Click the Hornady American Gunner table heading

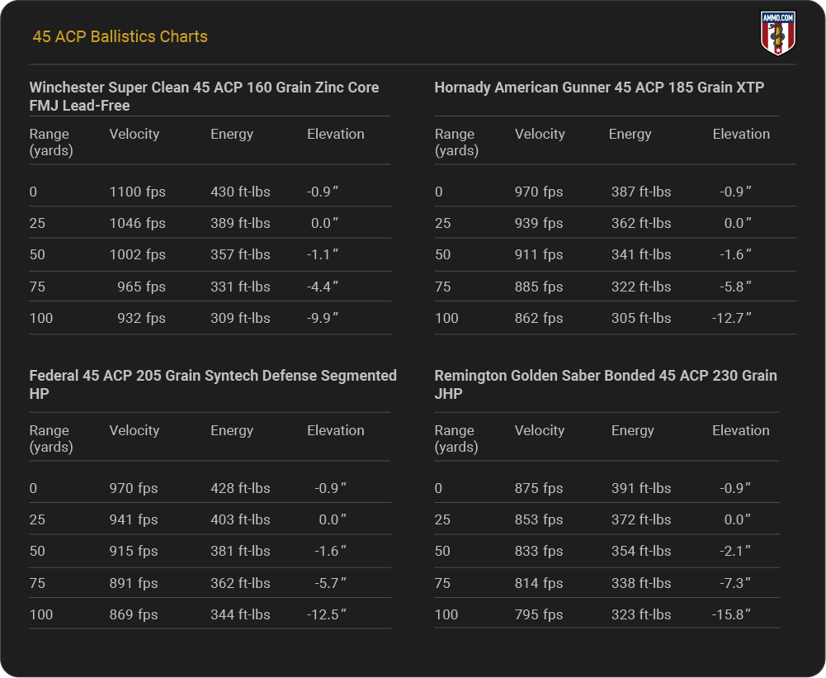click(x=599, y=87)
